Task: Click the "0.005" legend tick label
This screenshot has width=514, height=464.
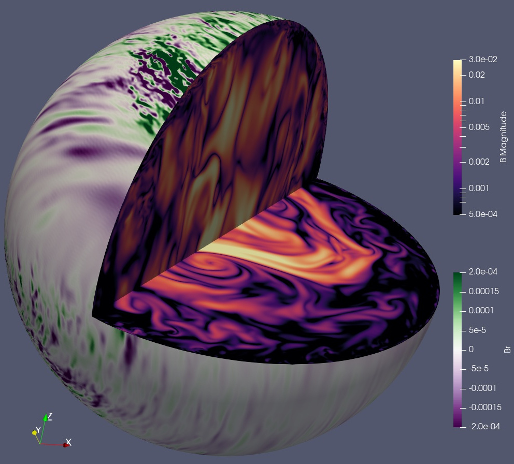Action: click(479, 127)
